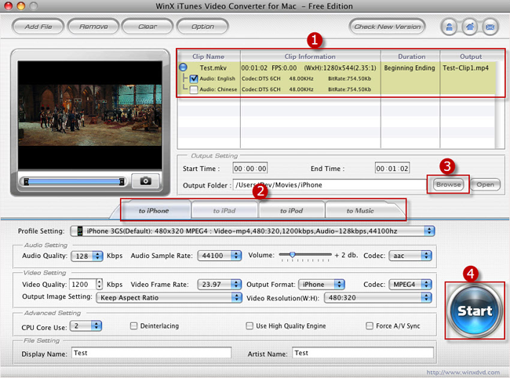Image resolution: width=510 pixels, height=378 pixels.
Task: Click the Output column header
Action: click(x=471, y=56)
